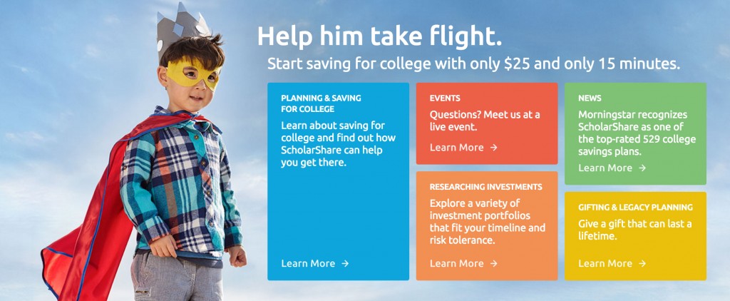The height and width of the screenshot is (301, 730).
Task: Click the Gifting & Legacy Planning heading
Action: [x=635, y=208]
